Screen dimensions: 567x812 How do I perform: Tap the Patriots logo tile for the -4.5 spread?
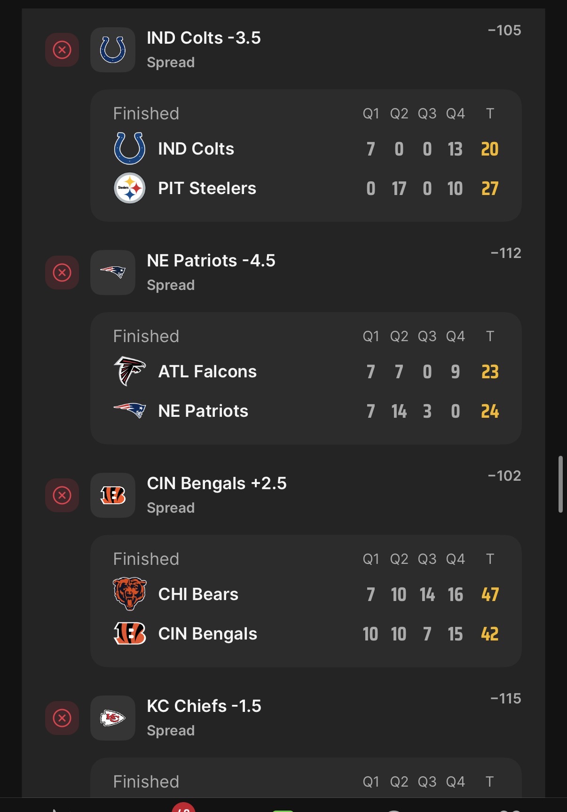113,273
